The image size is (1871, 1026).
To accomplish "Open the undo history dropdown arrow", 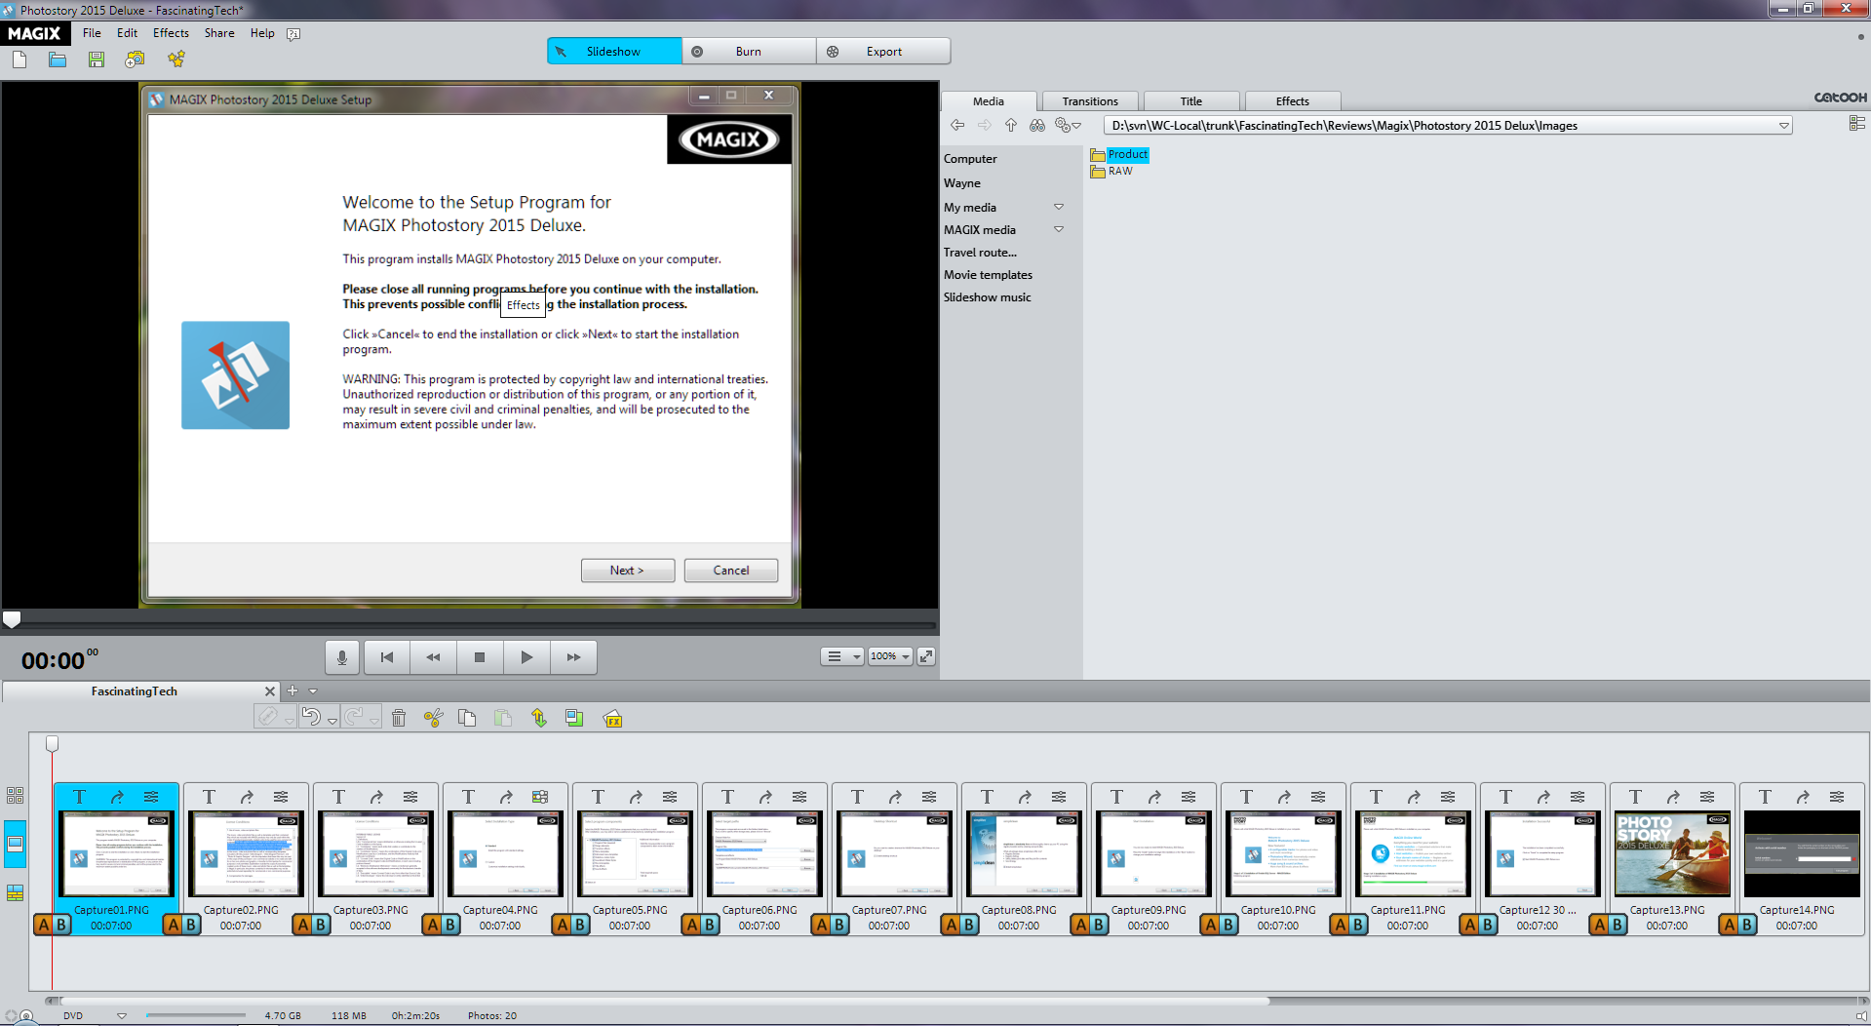I will coord(332,720).
